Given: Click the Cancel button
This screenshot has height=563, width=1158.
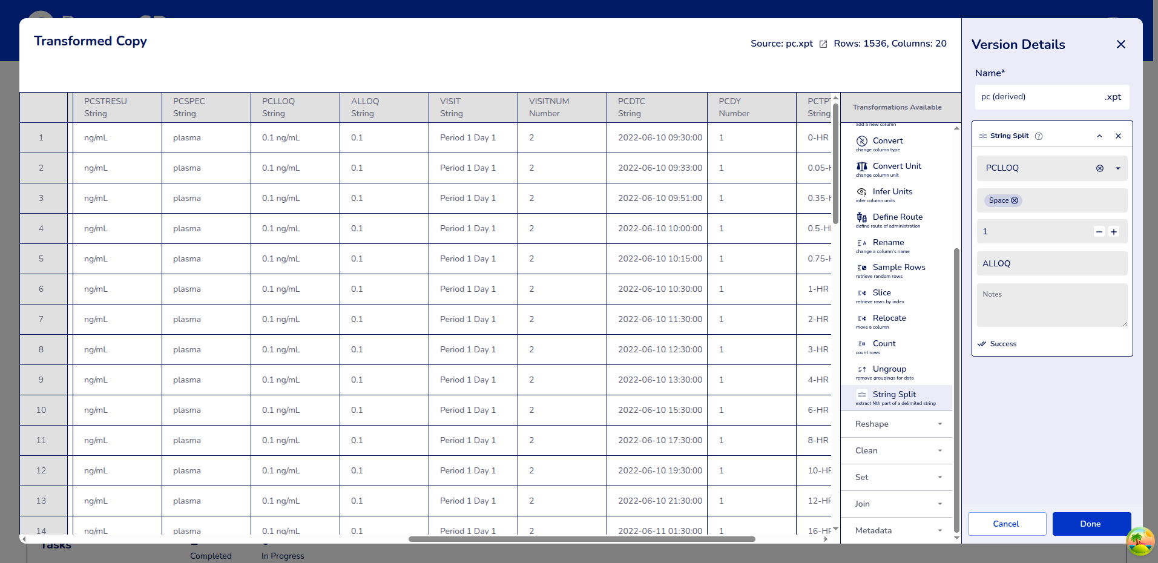Looking at the screenshot, I should coord(1006,524).
